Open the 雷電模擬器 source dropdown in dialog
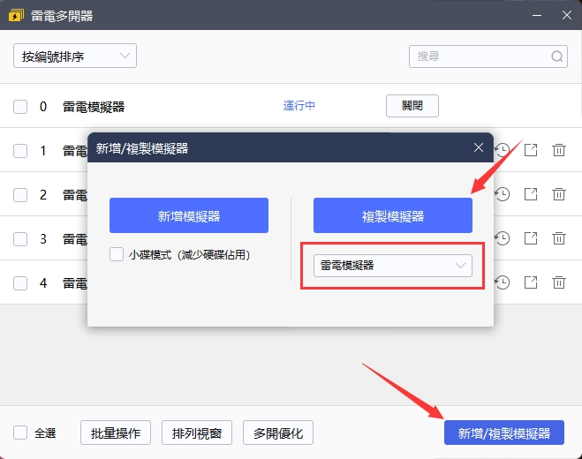The height and width of the screenshot is (459, 582). pos(393,266)
